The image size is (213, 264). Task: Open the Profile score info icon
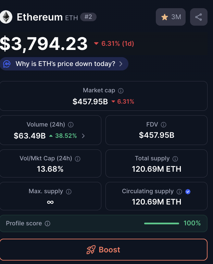[48, 224]
